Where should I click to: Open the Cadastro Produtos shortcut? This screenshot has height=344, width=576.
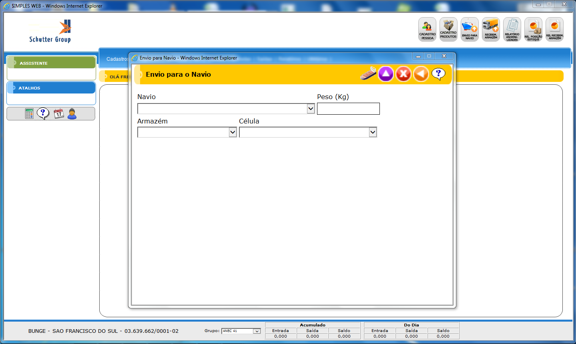pyautogui.click(x=448, y=29)
